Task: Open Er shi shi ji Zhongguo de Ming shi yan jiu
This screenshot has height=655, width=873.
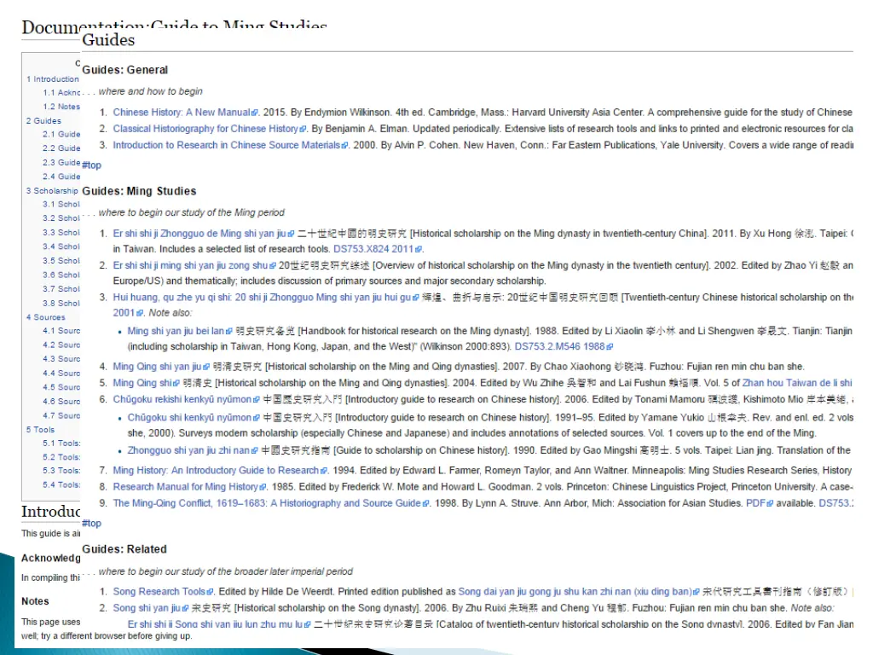Action: [199, 234]
